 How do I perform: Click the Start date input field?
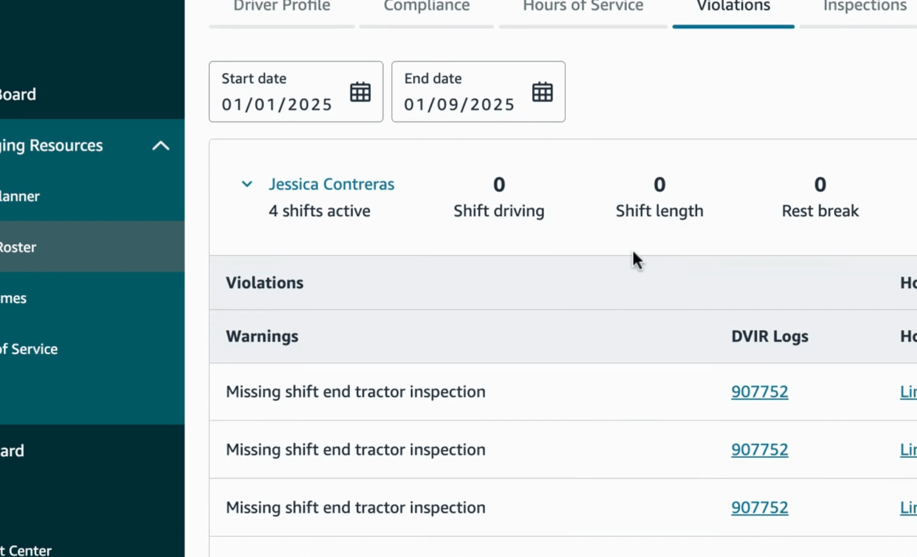pyautogui.click(x=277, y=104)
